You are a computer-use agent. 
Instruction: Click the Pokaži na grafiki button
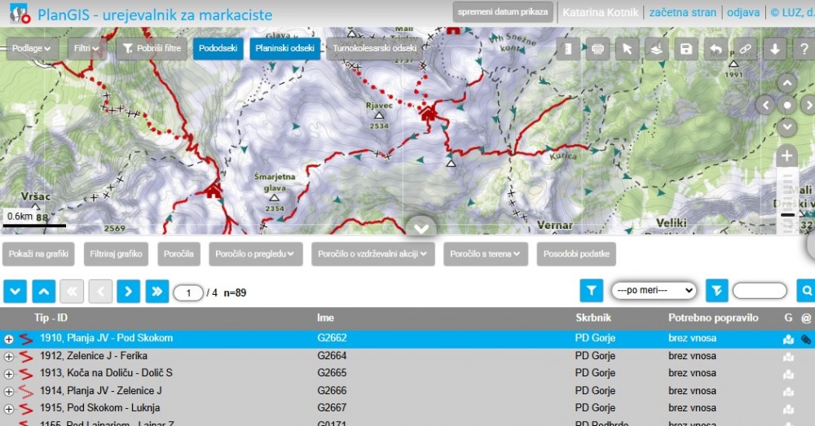click(x=39, y=254)
